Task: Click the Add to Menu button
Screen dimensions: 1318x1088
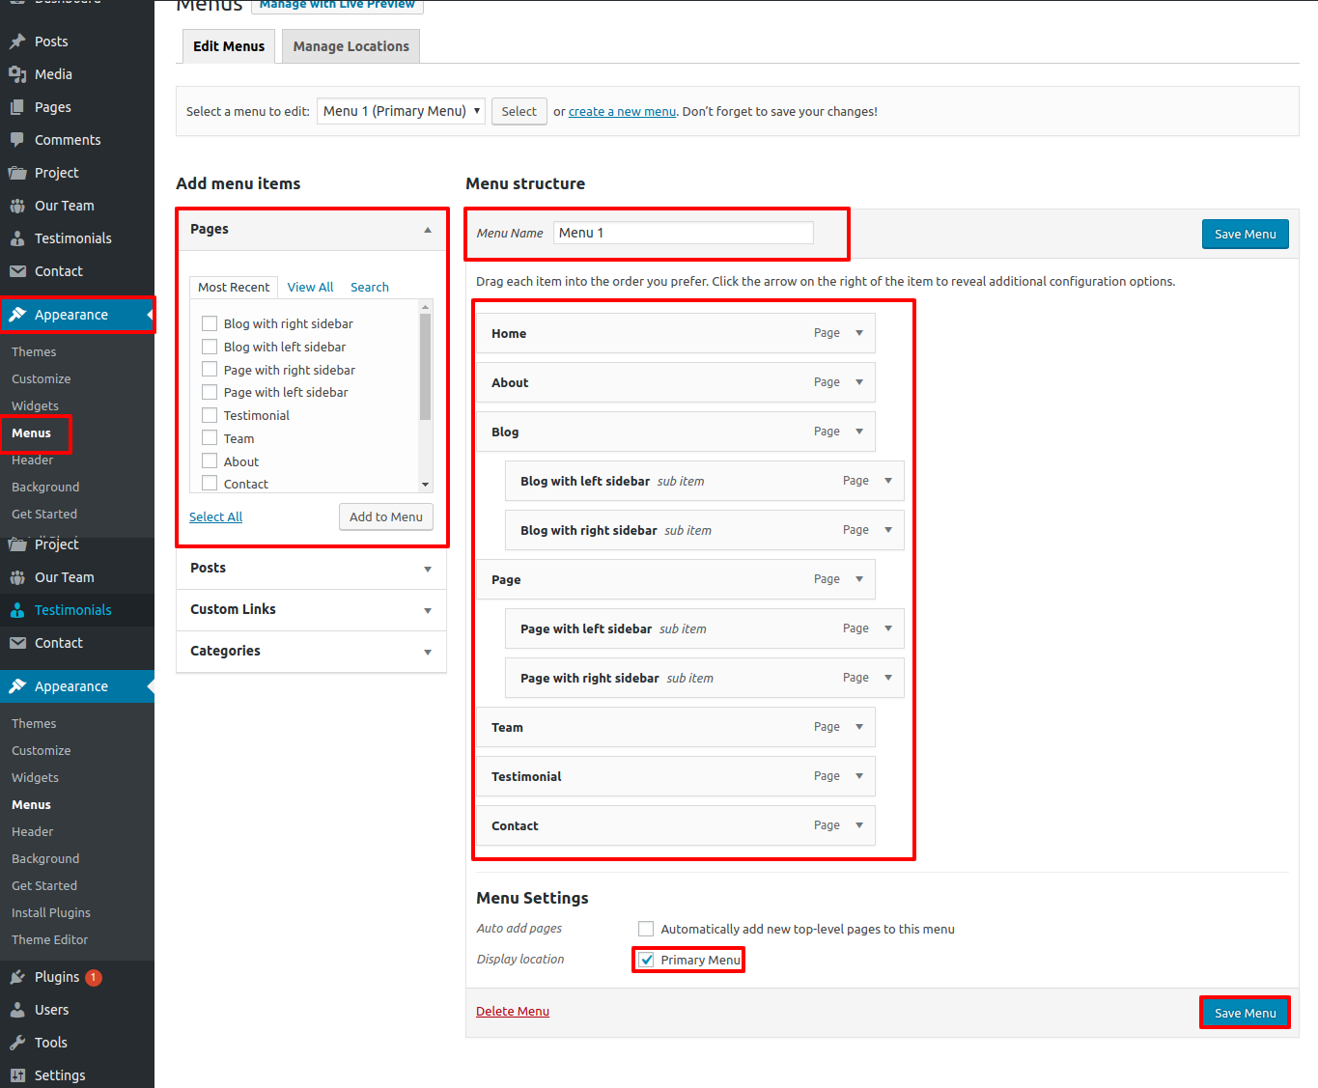Action: click(386, 516)
